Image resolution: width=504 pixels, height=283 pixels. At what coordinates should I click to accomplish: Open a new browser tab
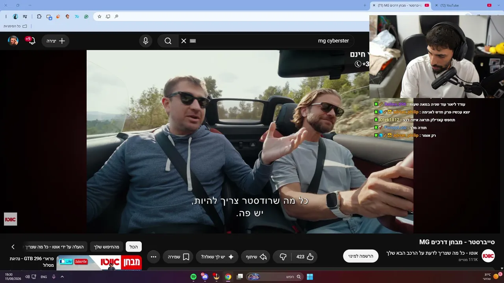(x=365, y=6)
